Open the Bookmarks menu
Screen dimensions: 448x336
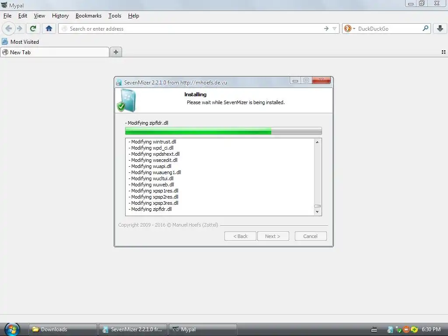[88, 16]
